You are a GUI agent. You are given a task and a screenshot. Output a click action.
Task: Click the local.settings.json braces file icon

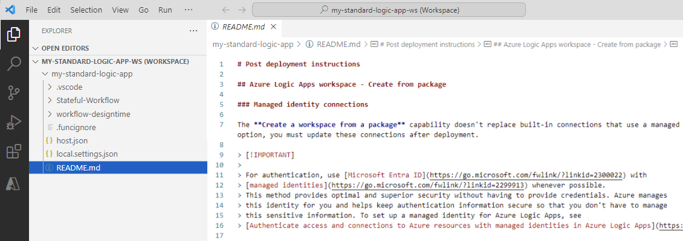coord(49,154)
